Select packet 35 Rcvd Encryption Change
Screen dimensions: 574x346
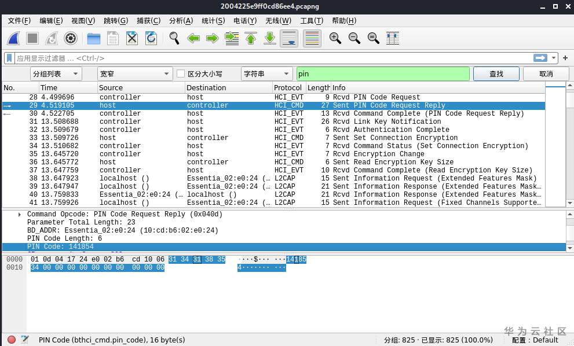click(273, 154)
